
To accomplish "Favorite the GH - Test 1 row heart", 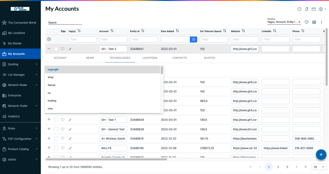I will 63,120.
